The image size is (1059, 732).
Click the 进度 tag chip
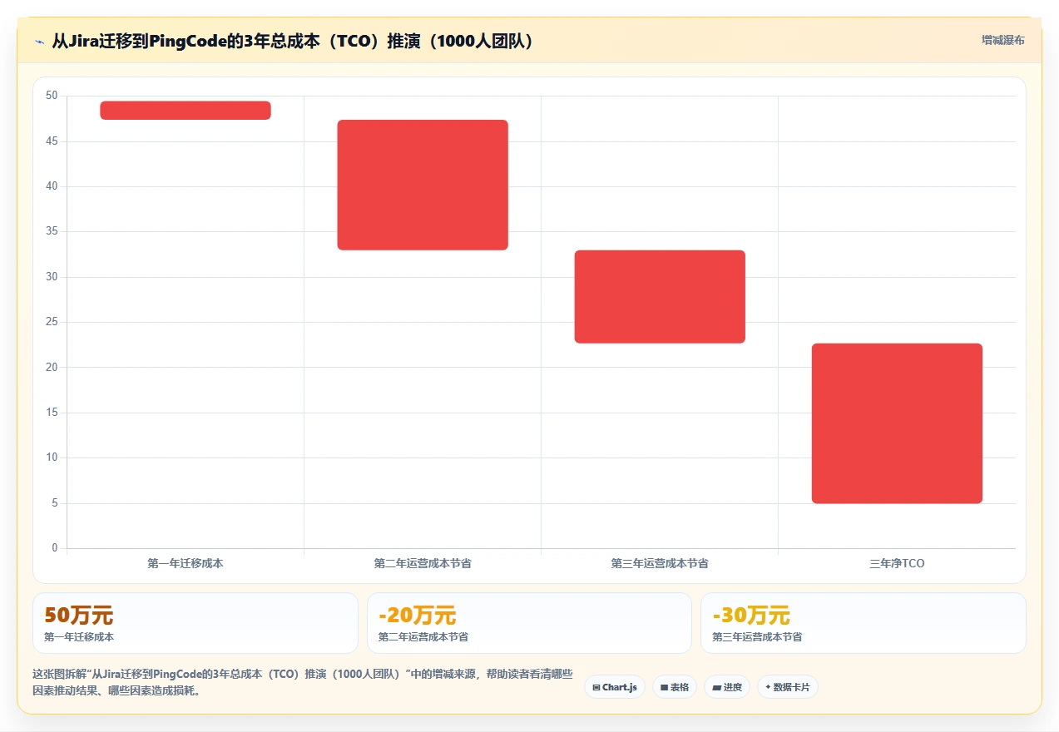[x=727, y=687]
